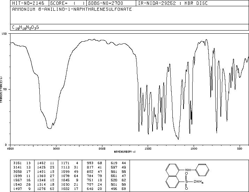Click transmittance 79 beside peak 784
This screenshot has width=249, height=192.
pyautogui.click(x=100, y=176)
